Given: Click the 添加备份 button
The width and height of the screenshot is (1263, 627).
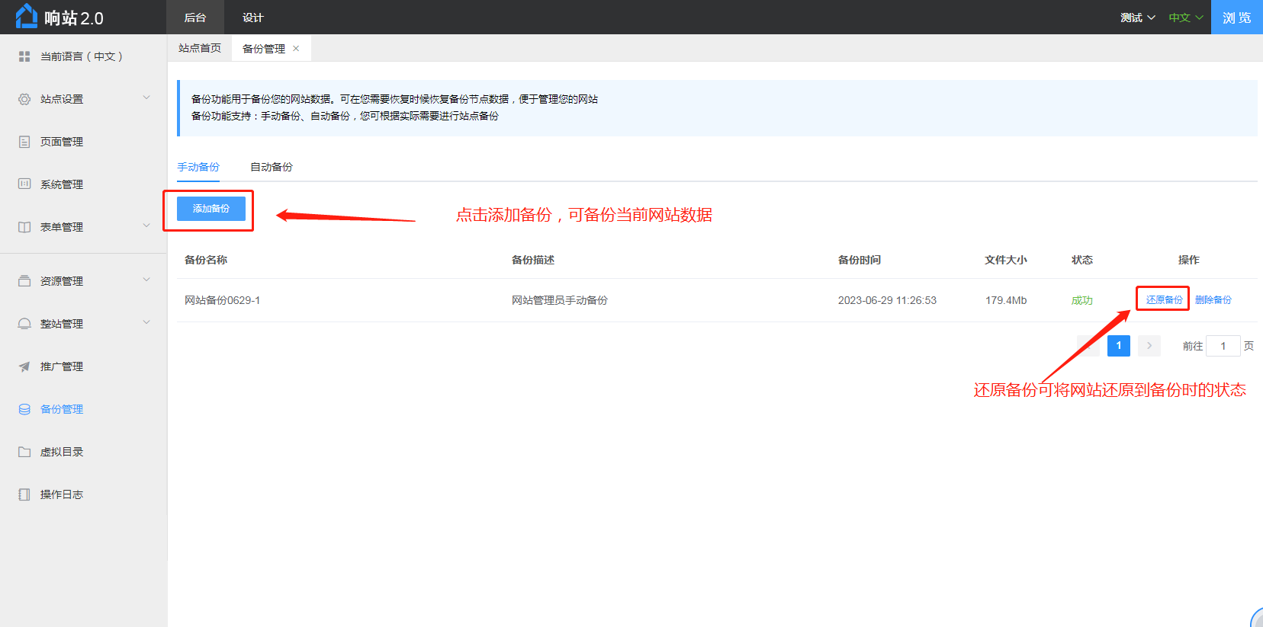Looking at the screenshot, I should [211, 209].
